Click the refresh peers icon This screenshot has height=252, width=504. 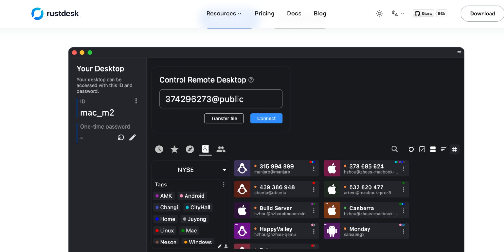[x=411, y=149]
